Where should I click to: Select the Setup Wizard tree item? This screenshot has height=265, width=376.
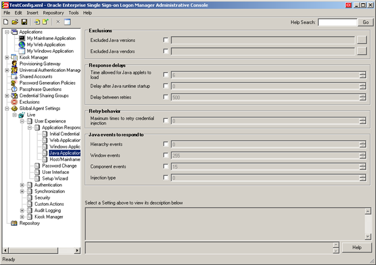(55, 179)
